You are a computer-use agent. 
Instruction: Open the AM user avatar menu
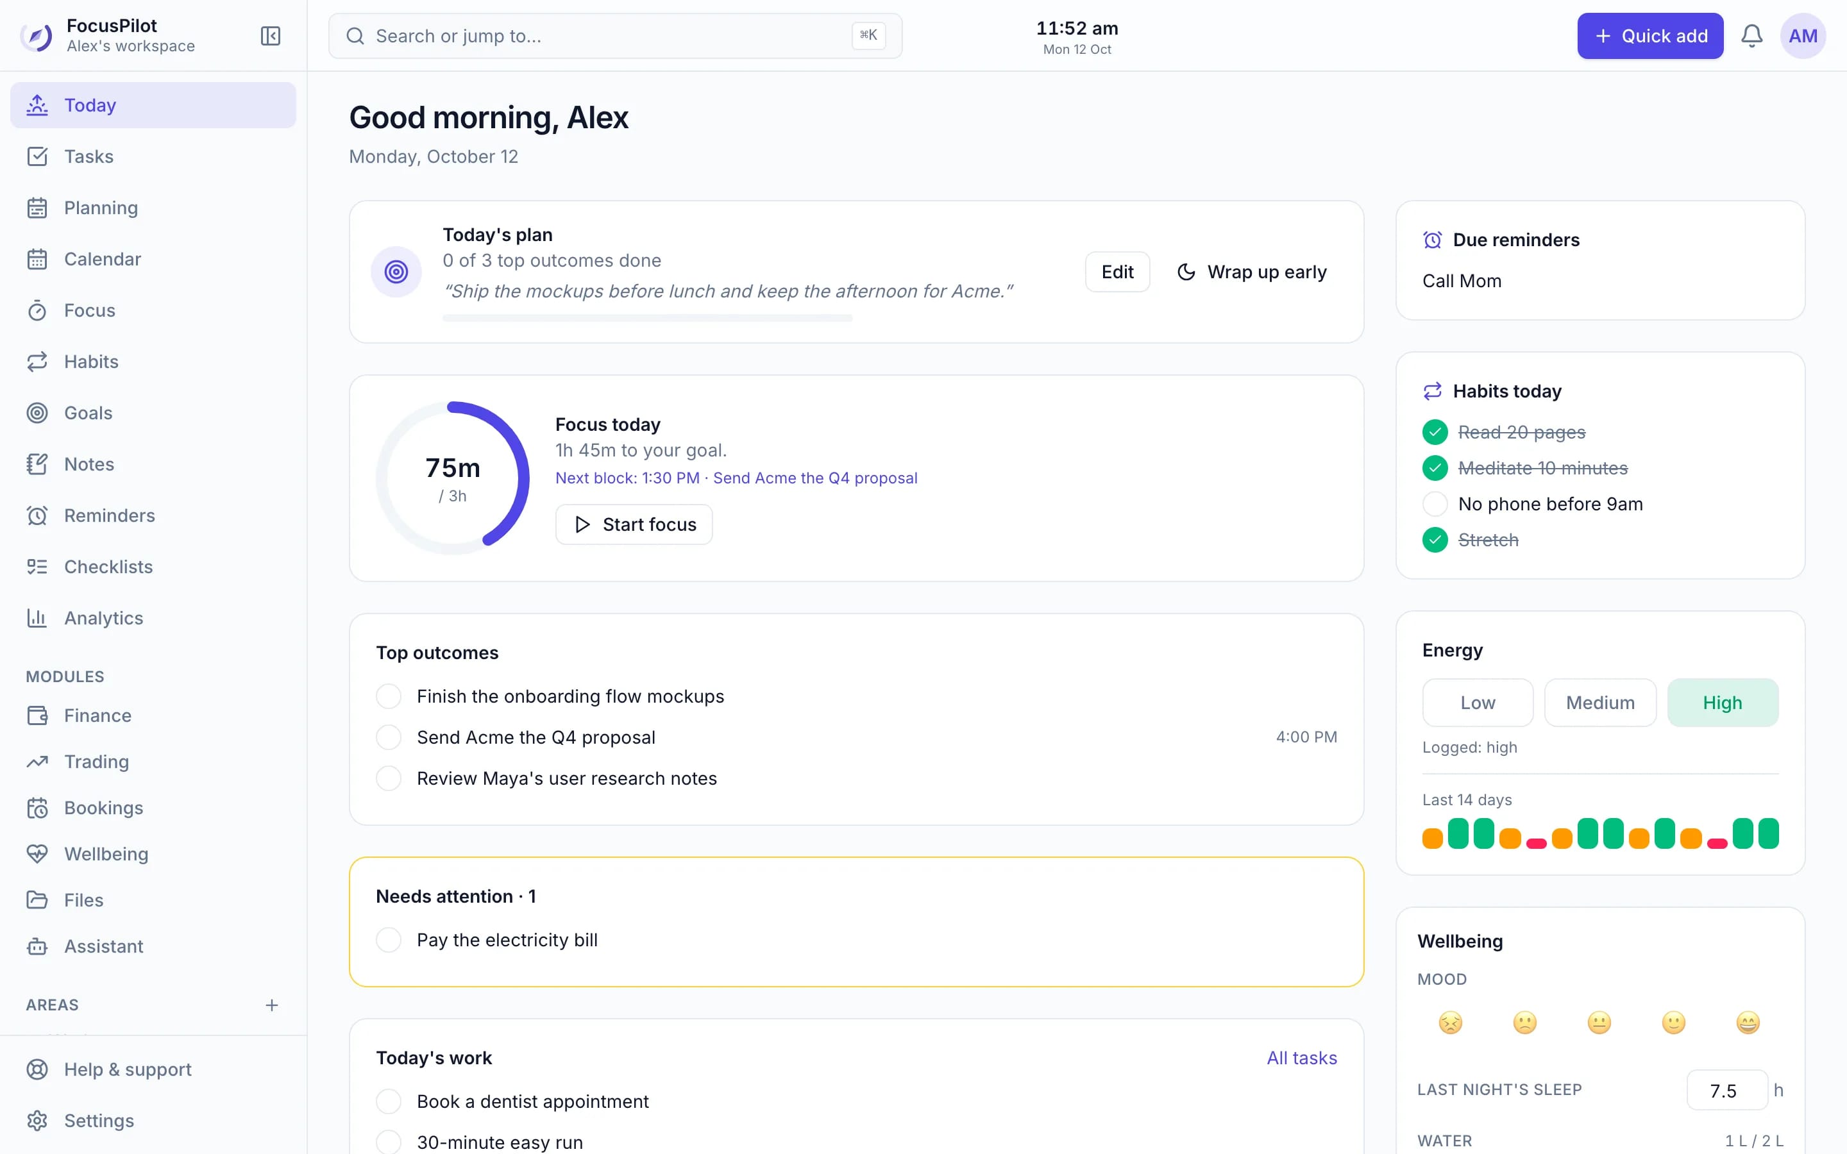(1803, 36)
